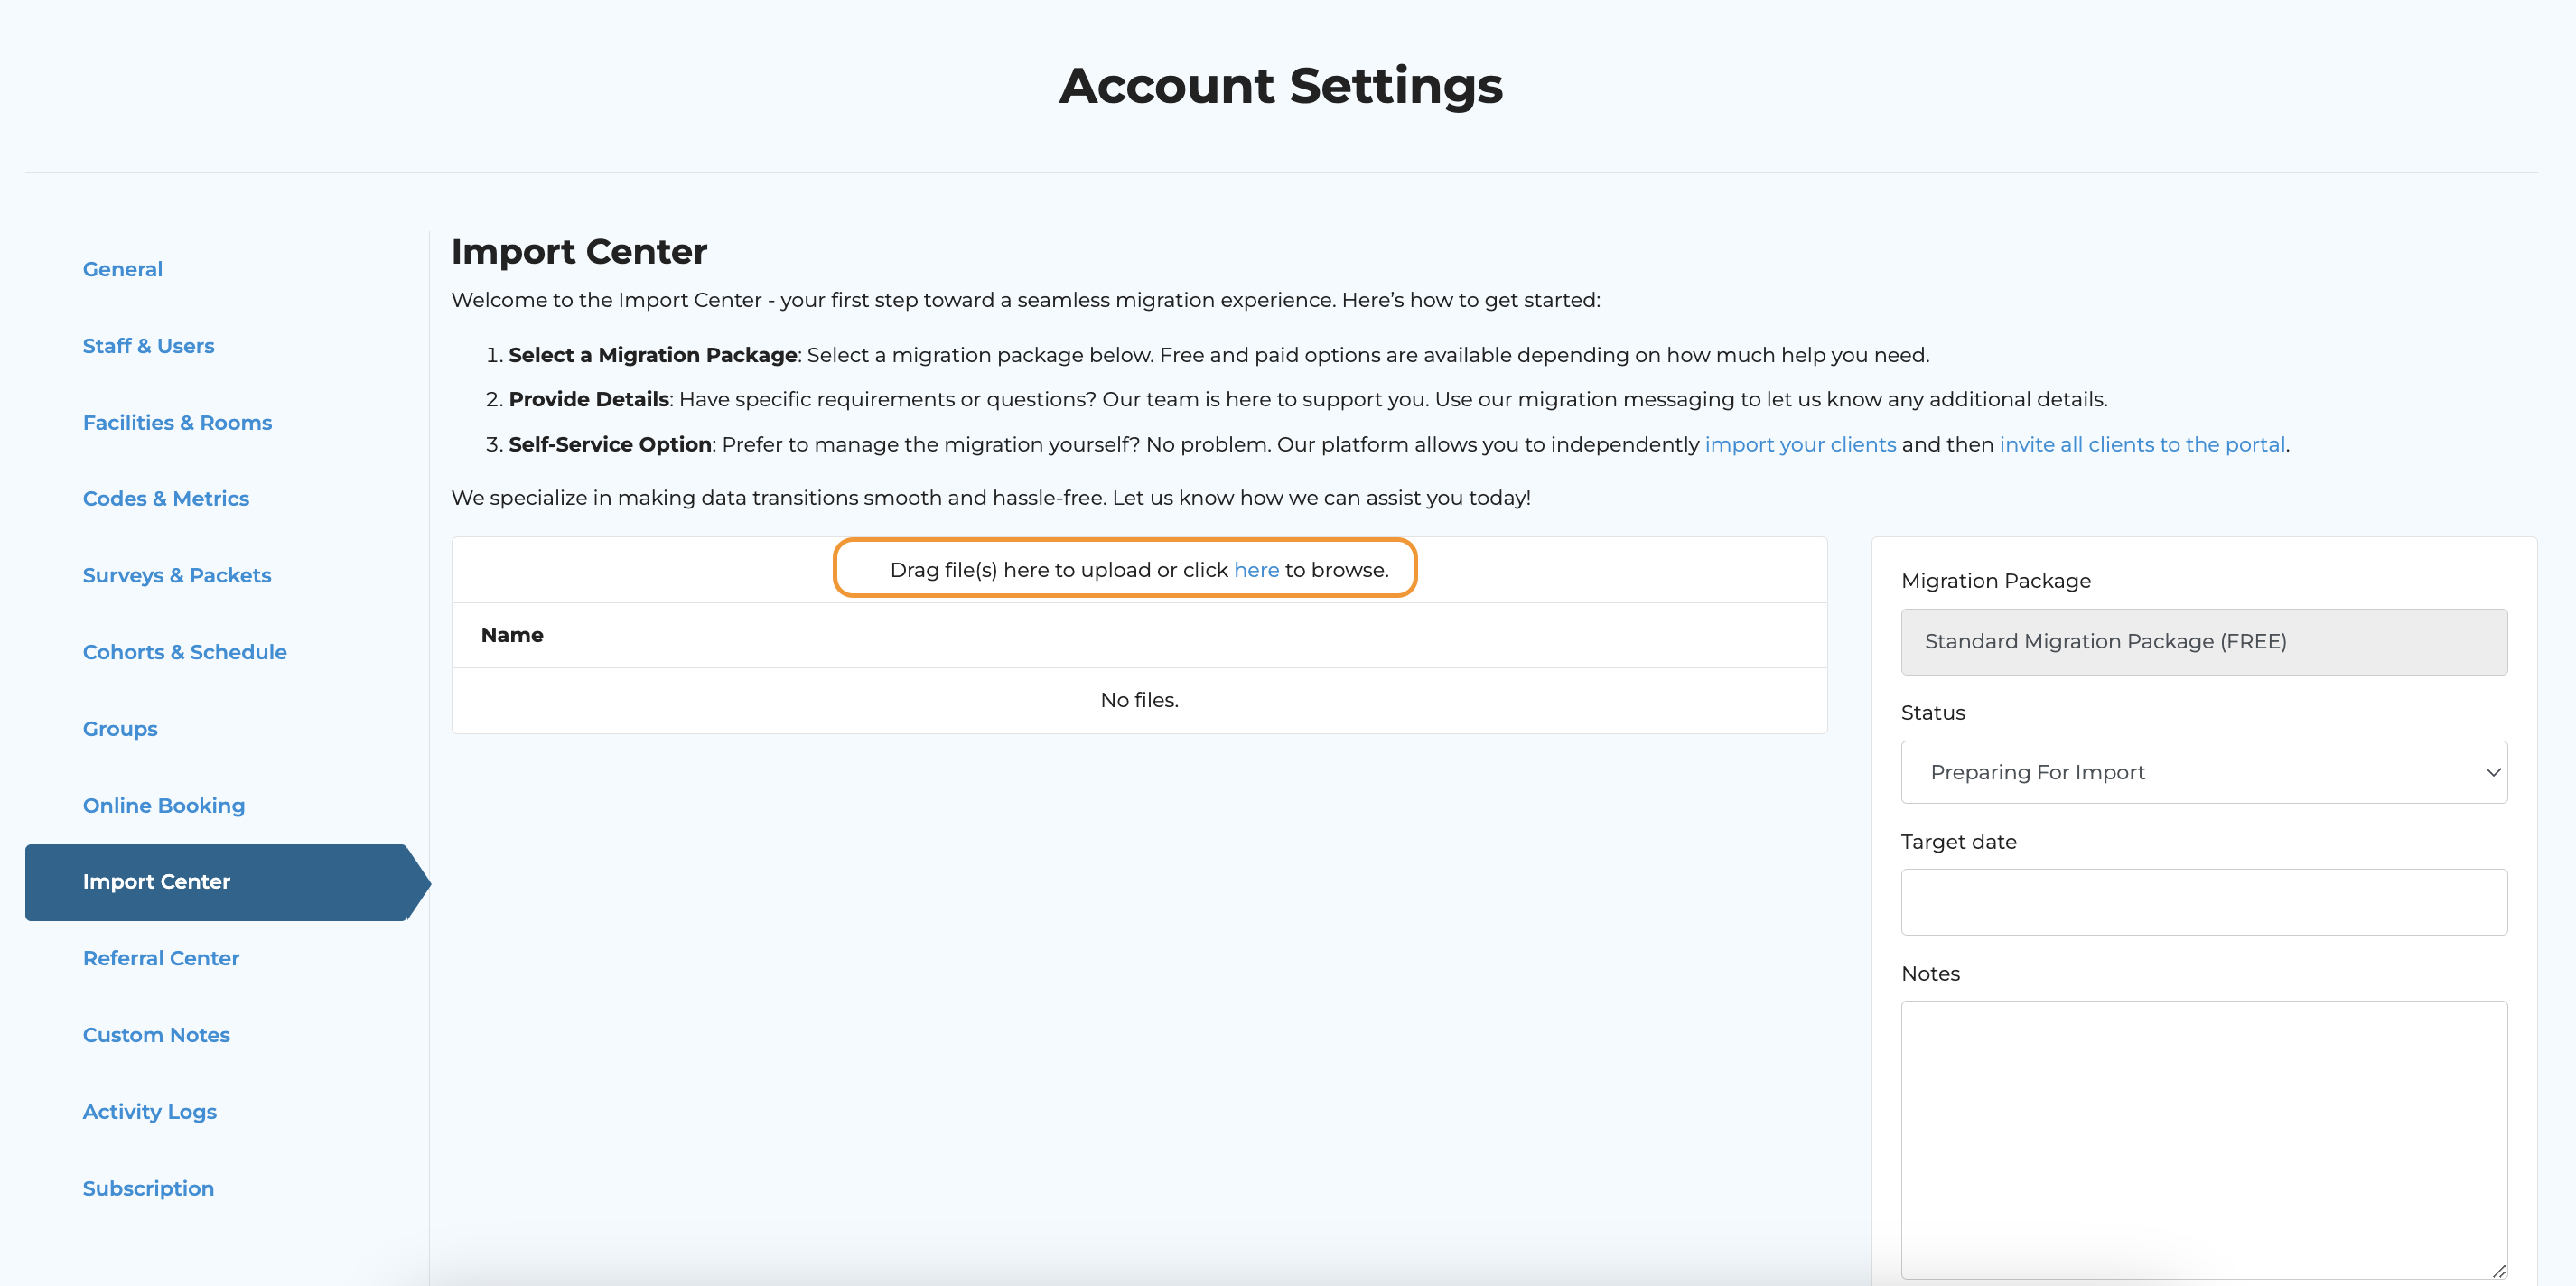Open Surveys & Packets settings
2576x1286 pixels.
176,575
